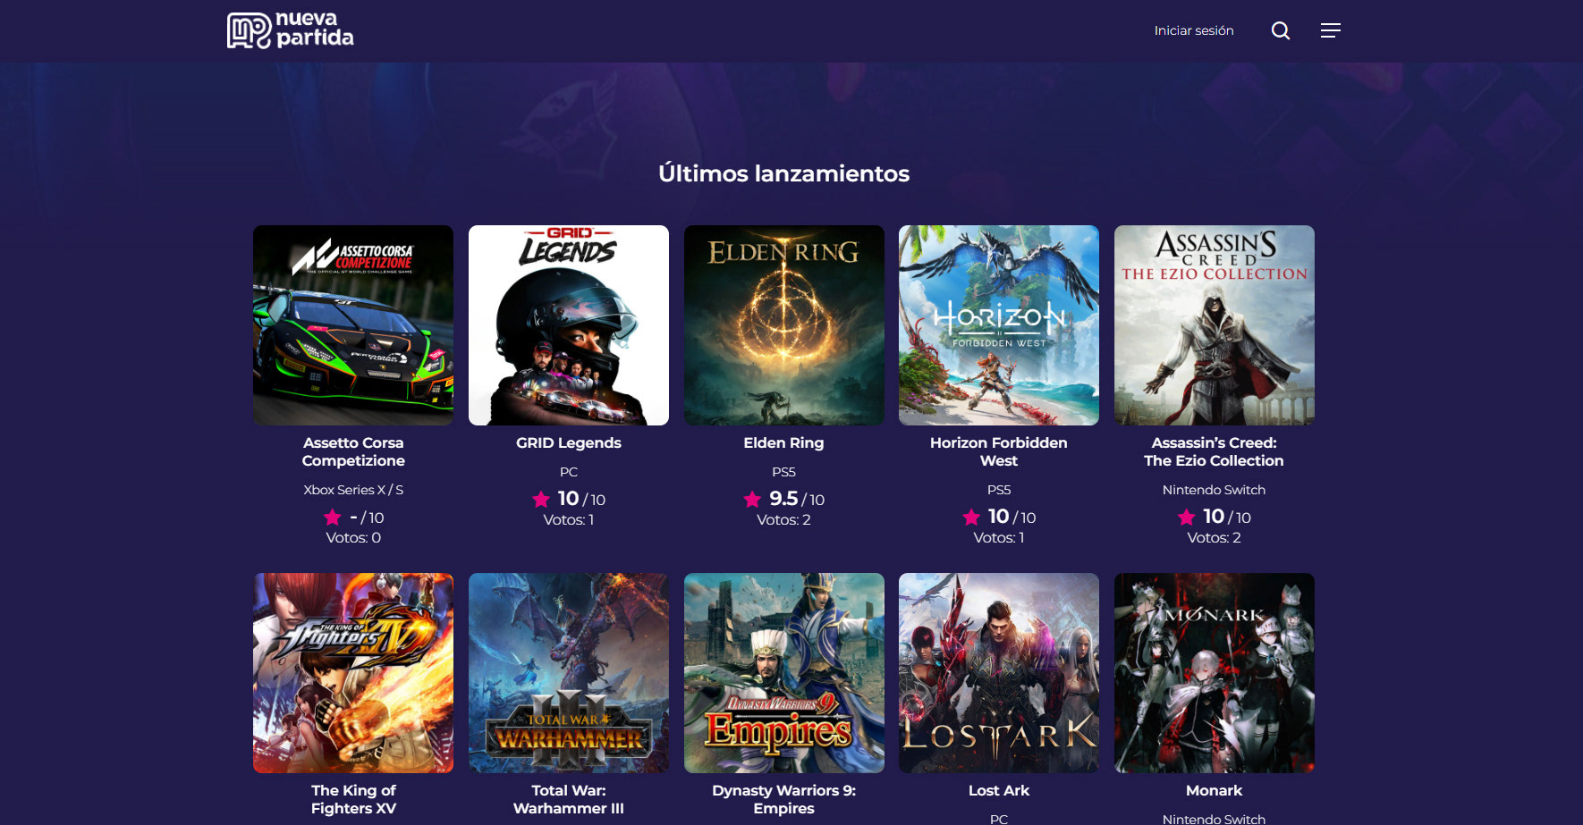Click the Lost Ark title
This screenshot has width=1583, height=825.
click(x=999, y=790)
